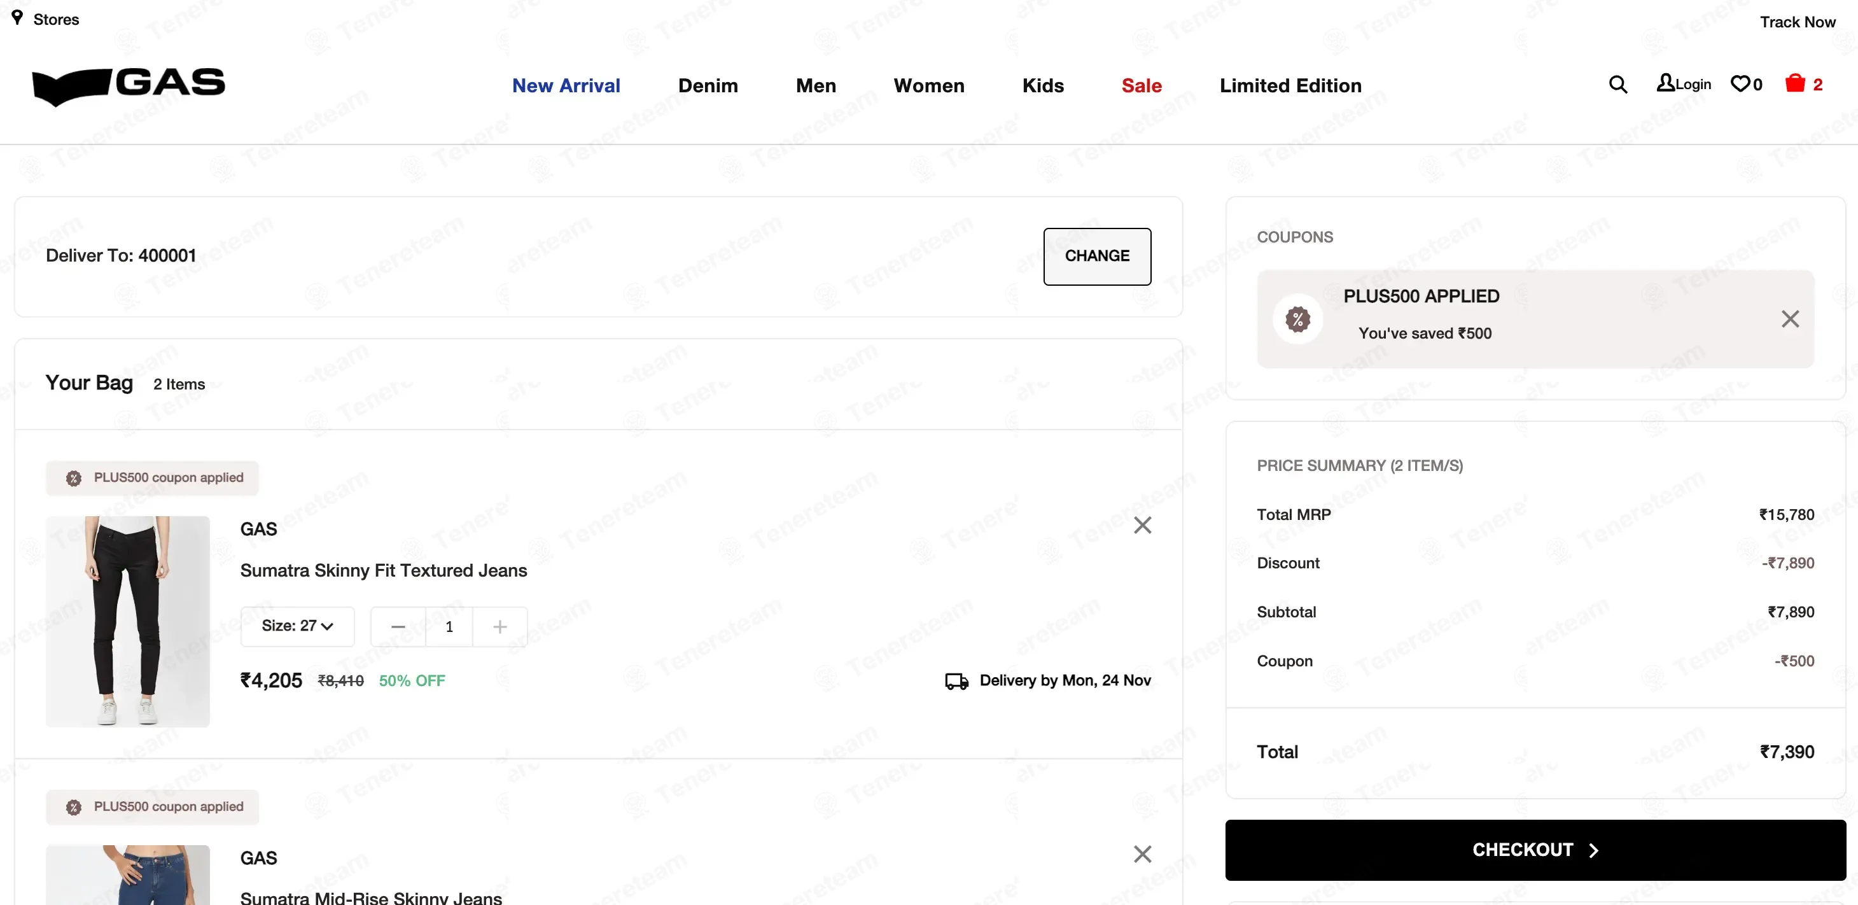Click the COUPONS section heading
The height and width of the screenshot is (905, 1858).
click(1295, 237)
